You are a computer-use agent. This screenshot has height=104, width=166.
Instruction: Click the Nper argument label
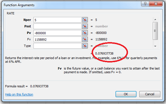[x=27, y=20]
